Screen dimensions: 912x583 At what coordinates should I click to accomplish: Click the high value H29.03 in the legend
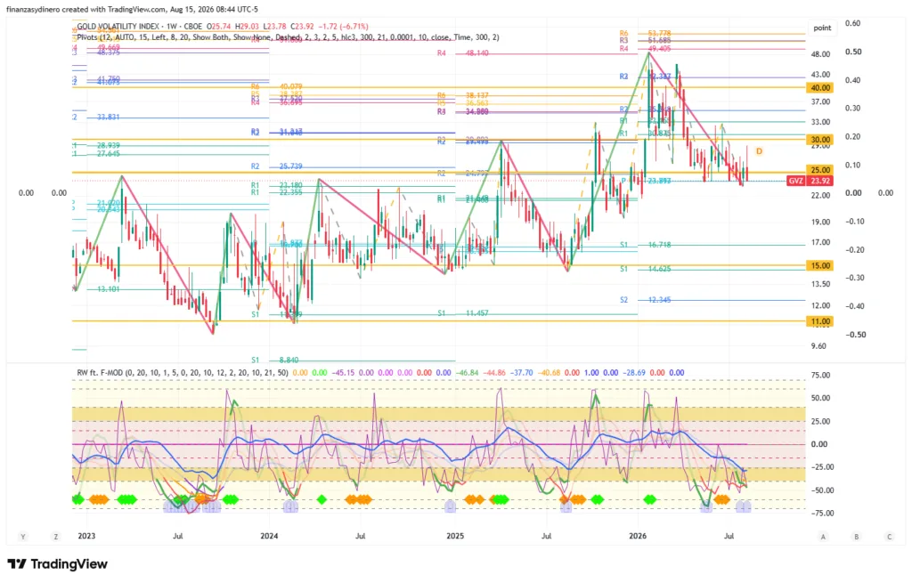tap(248, 26)
